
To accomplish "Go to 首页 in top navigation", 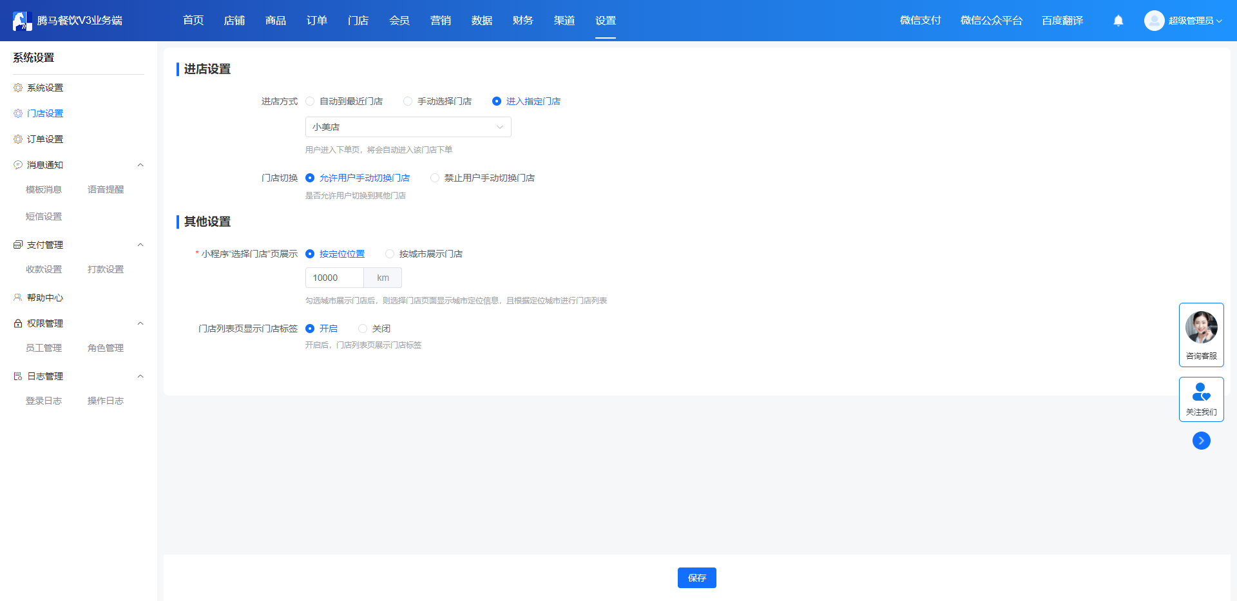I will [x=193, y=21].
